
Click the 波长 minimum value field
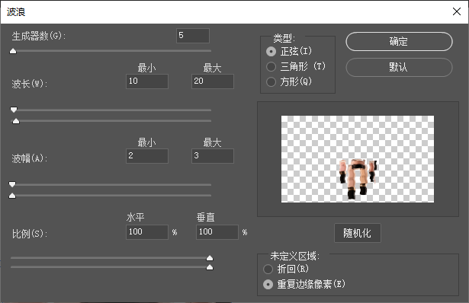(147, 81)
